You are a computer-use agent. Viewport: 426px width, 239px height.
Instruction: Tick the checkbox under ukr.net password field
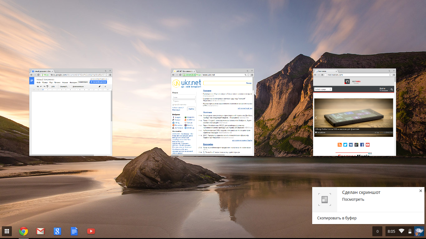(173, 105)
